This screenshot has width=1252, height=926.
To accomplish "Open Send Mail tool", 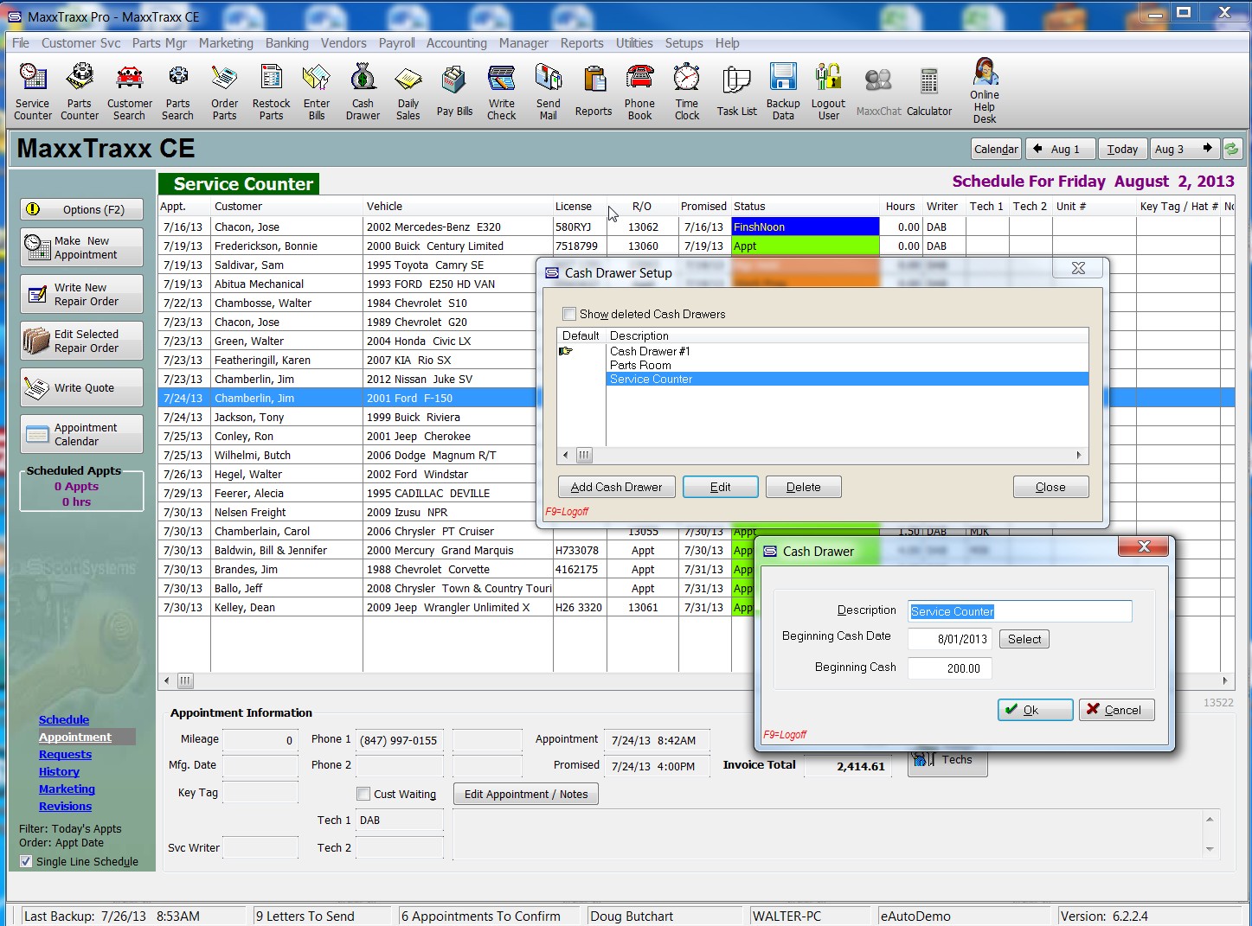I will (x=549, y=91).
